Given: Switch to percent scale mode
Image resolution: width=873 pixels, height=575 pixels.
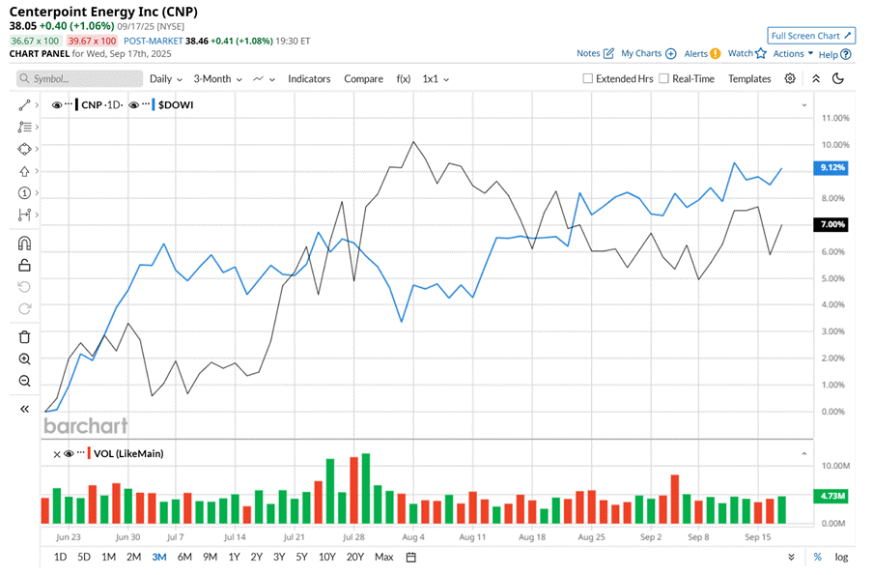Looking at the screenshot, I should point(817,558).
